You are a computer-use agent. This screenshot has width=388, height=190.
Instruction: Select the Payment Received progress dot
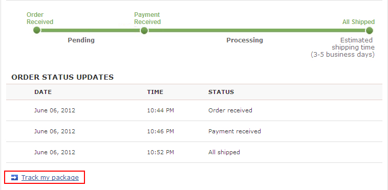click(144, 31)
